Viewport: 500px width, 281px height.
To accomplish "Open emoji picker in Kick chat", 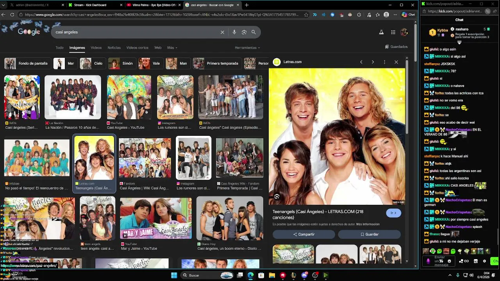I will click(x=449, y=261).
